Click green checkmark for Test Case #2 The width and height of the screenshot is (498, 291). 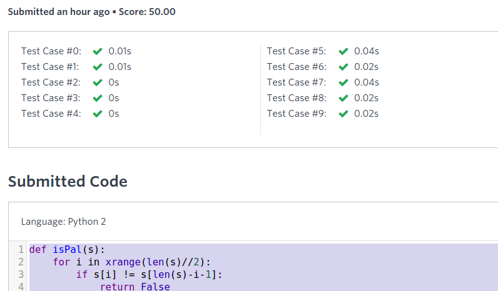coord(97,82)
